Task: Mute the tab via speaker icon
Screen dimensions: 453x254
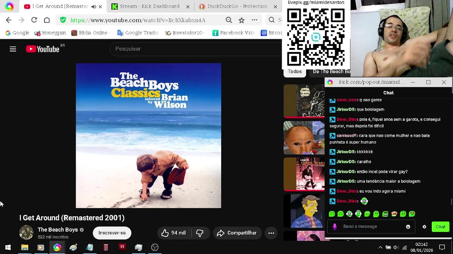Action: [93, 6]
